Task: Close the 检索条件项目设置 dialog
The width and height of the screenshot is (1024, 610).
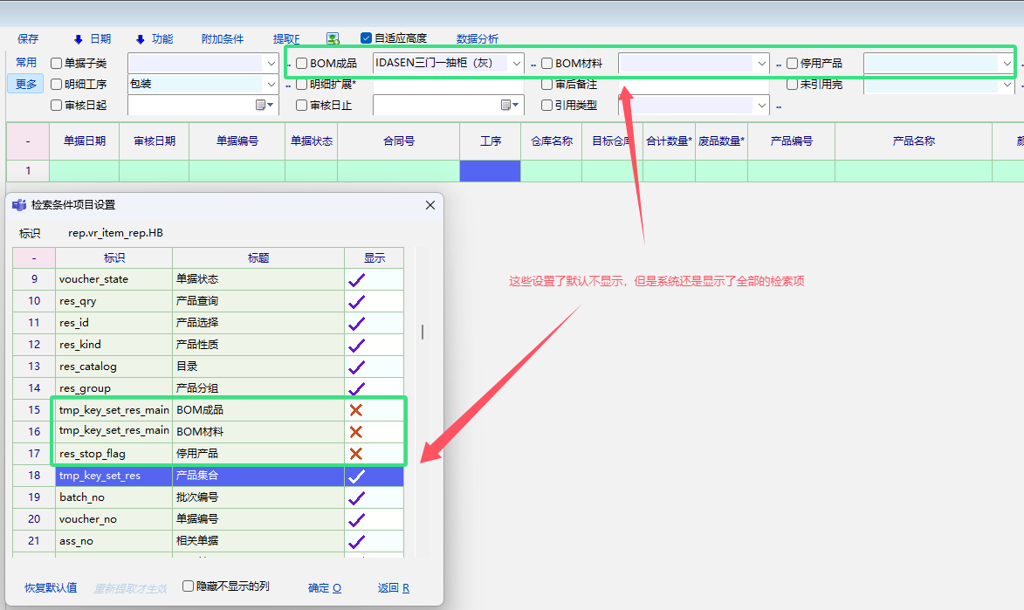Action: pos(430,205)
